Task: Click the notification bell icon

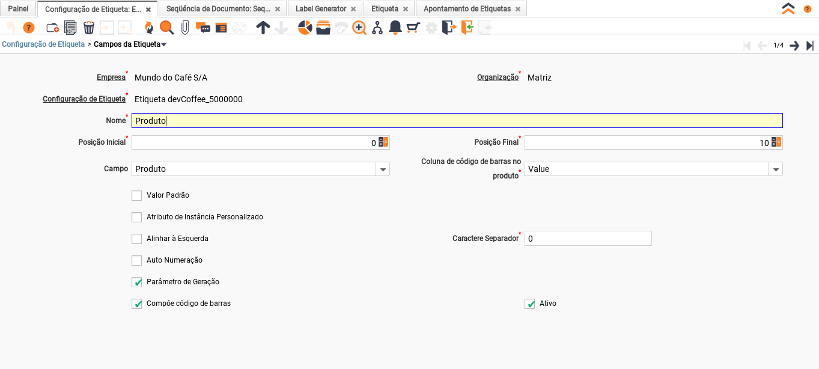Action: (395, 28)
